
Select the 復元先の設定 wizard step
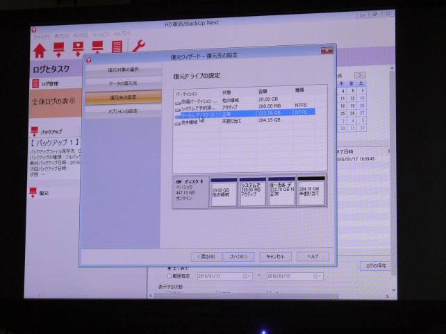[x=124, y=97]
